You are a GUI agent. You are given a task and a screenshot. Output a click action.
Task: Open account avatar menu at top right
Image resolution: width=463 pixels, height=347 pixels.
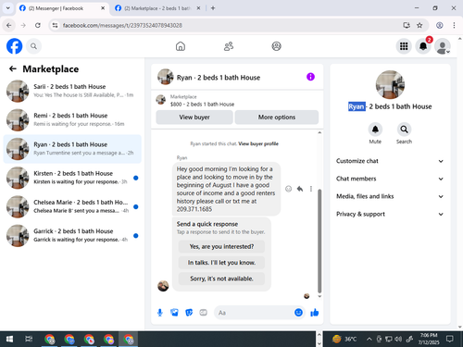click(443, 46)
